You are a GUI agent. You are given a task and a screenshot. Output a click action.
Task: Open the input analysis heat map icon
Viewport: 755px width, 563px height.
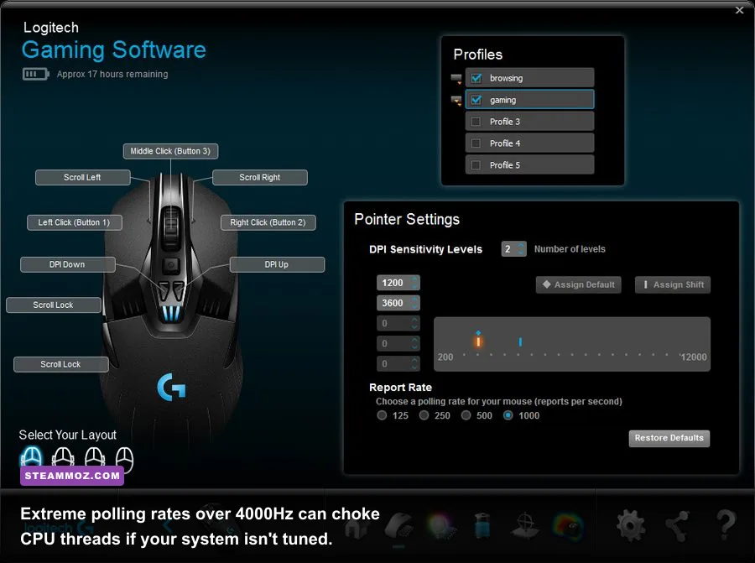tap(568, 526)
